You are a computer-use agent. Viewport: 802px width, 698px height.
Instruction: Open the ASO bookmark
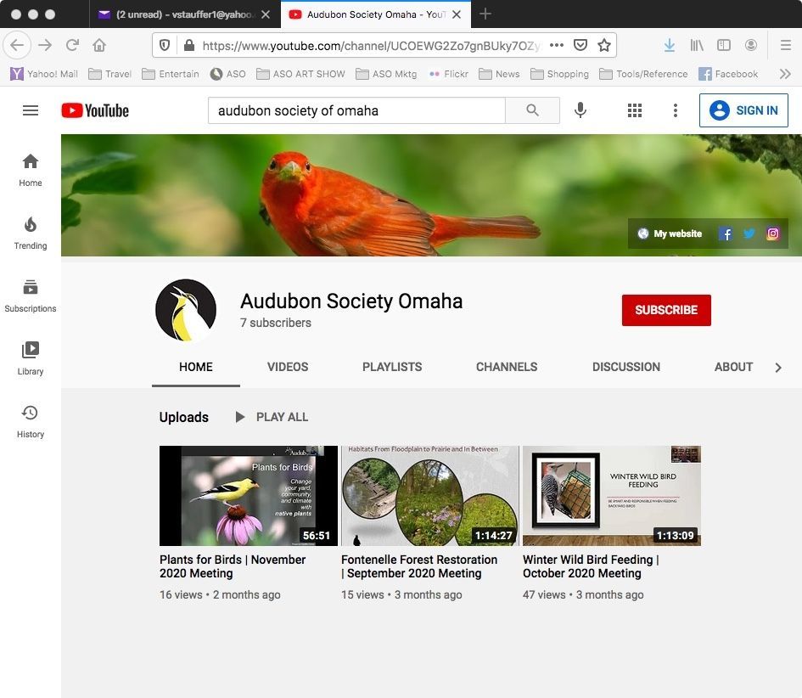tap(228, 74)
